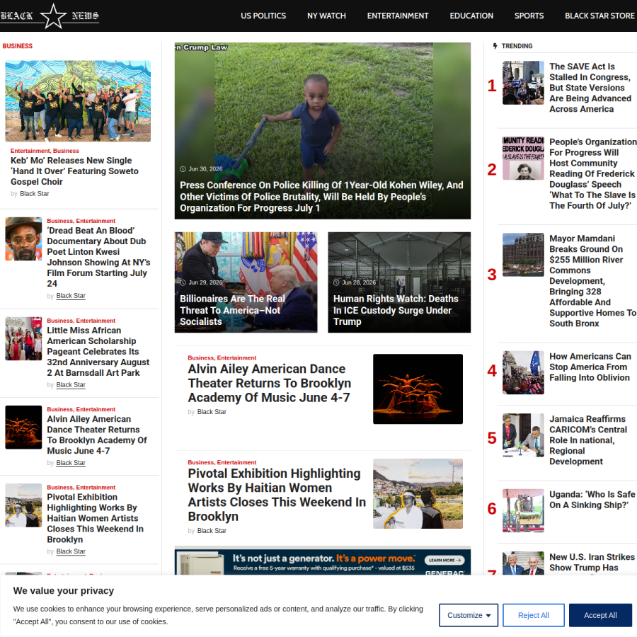Open Little Miss African American pageant thumbnail

[23, 339]
